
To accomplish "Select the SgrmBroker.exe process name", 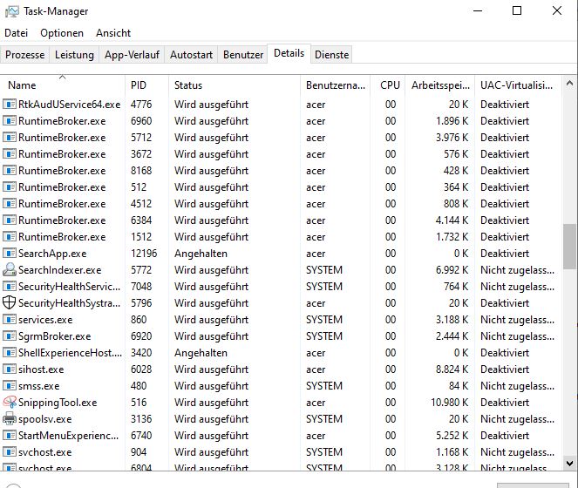I will (x=55, y=336).
